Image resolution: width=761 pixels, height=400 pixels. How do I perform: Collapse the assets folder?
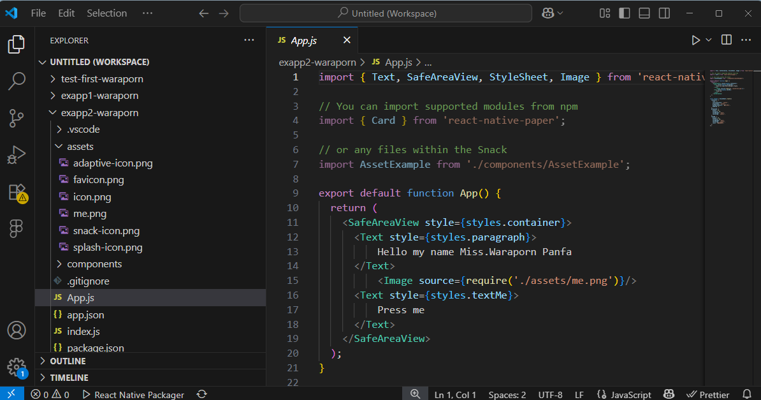(x=80, y=146)
